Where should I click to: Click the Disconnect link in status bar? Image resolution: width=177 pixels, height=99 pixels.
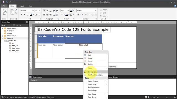coord(51,97)
